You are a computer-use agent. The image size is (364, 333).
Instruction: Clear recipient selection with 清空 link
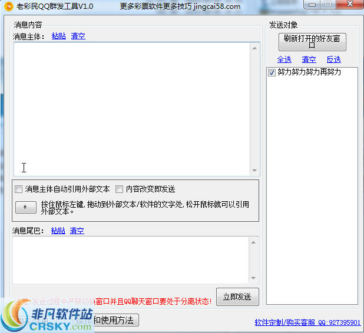click(x=309, y=59)
